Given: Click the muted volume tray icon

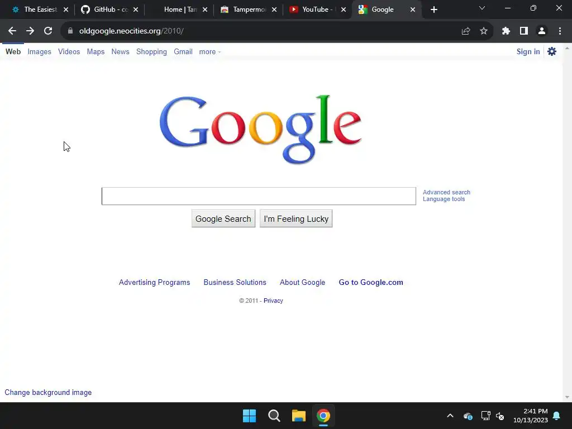Looking at the screenshot, I should (500, 416).
